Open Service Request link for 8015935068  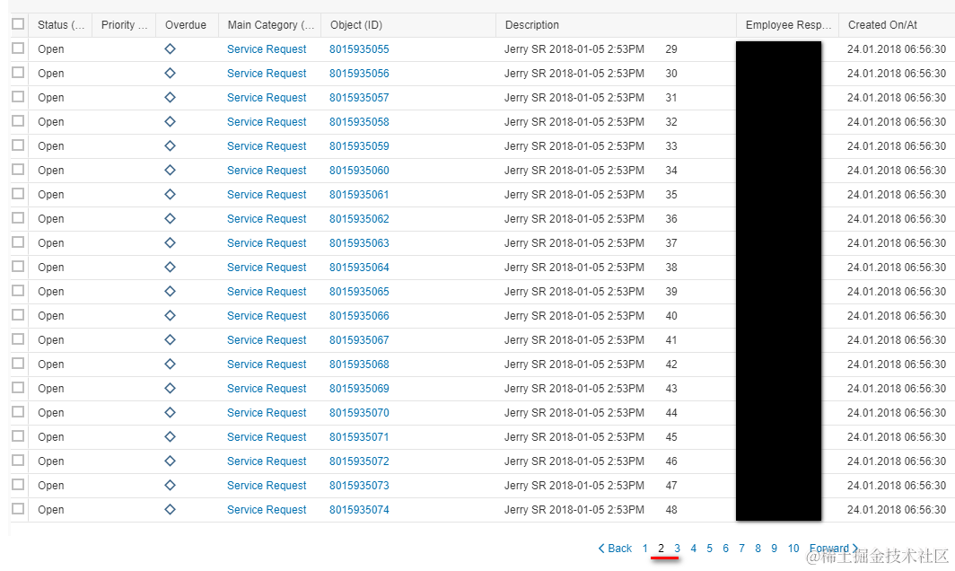(267, 365)
